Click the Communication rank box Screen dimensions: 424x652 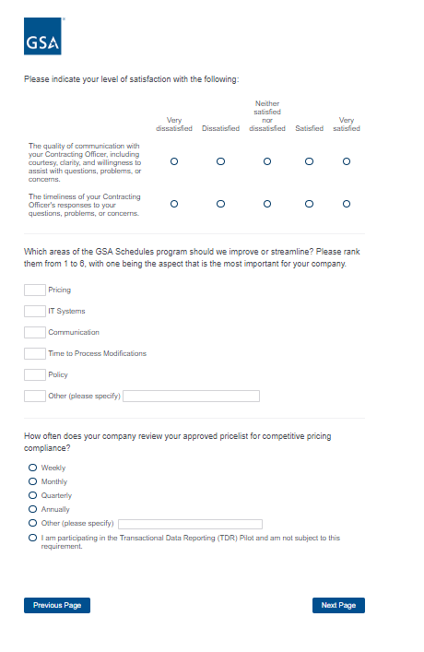34,332
